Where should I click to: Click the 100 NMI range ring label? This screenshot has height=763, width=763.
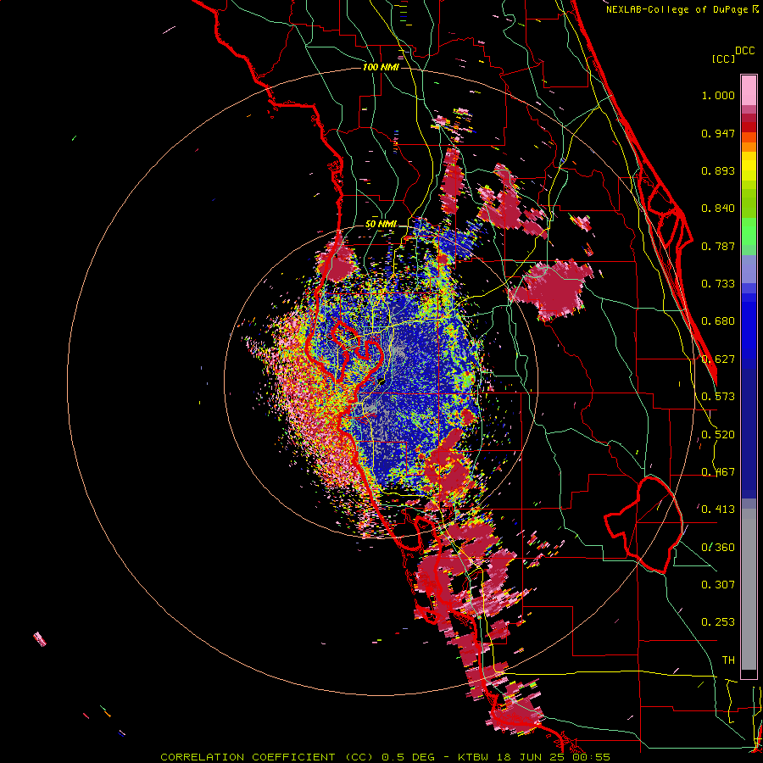click(x=381, y=67)
